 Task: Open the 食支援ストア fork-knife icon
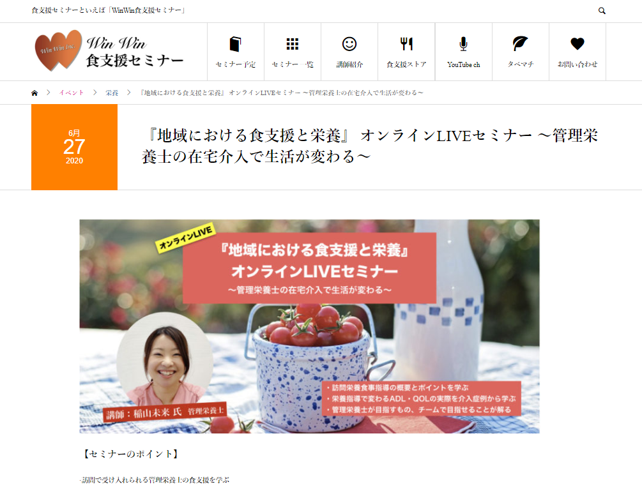(406, 44)
